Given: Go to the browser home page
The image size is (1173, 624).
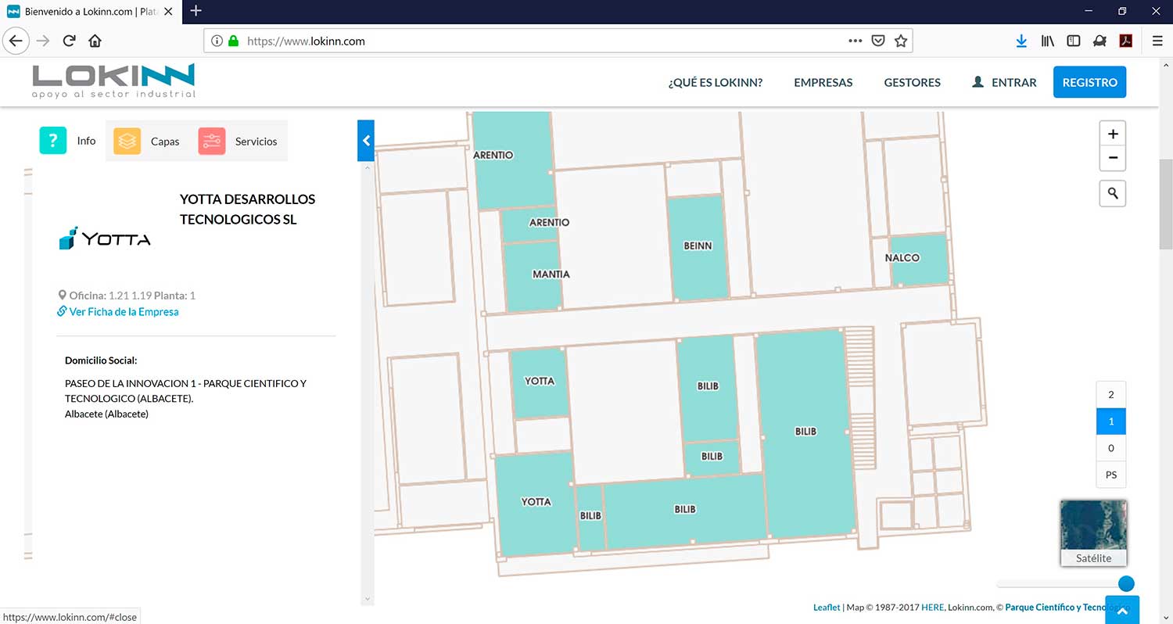Looking at the screenshot, I should [95, 41].
